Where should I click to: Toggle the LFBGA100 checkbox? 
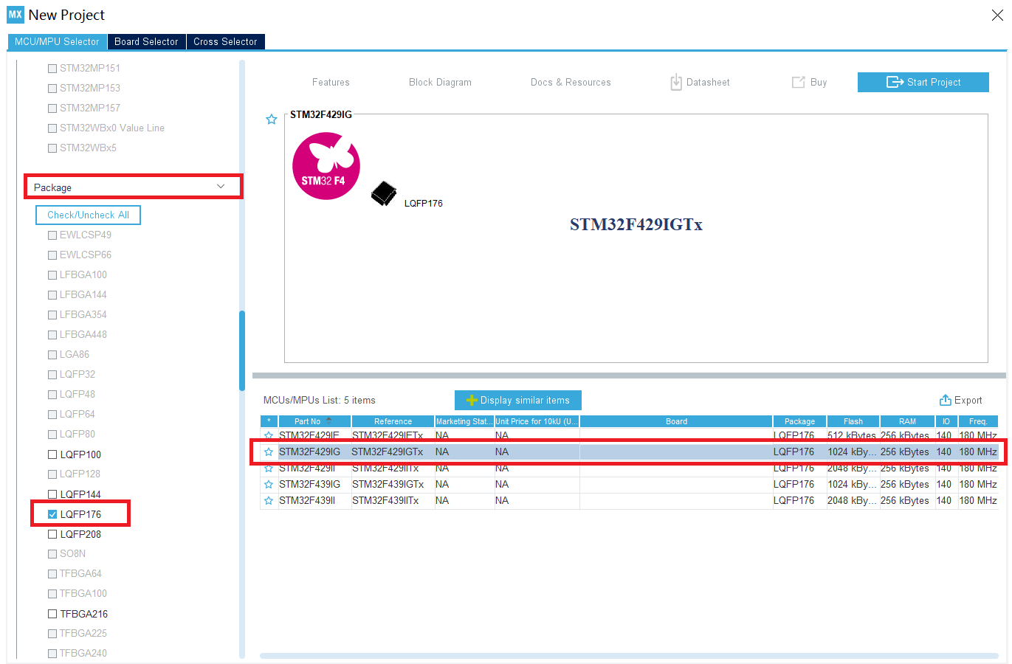[x=52, y=275]
